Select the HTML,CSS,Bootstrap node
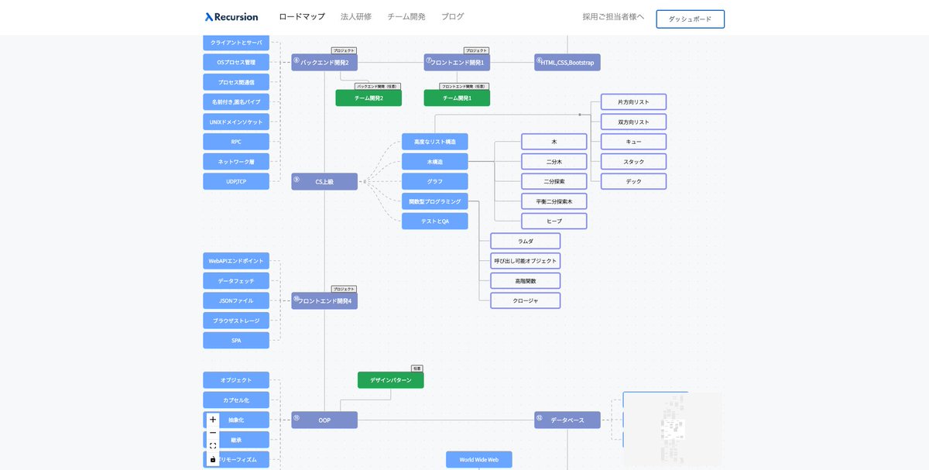This screenshot has height=470, width=929. coord(567,63)
